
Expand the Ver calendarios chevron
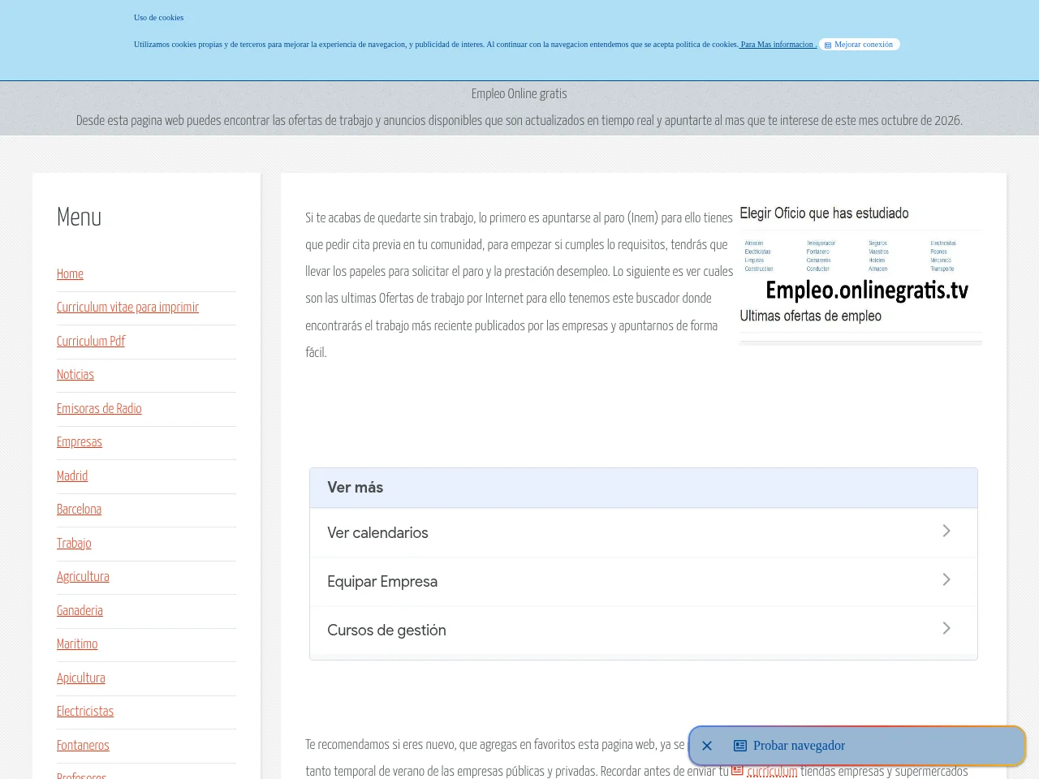click(946, 531)
